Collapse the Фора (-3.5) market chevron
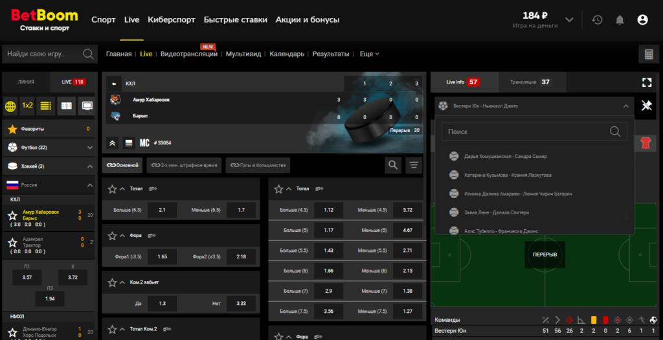 pos(122,236)
